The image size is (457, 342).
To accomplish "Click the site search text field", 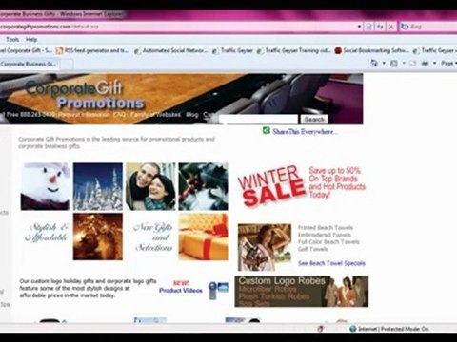I will point(258,120).
